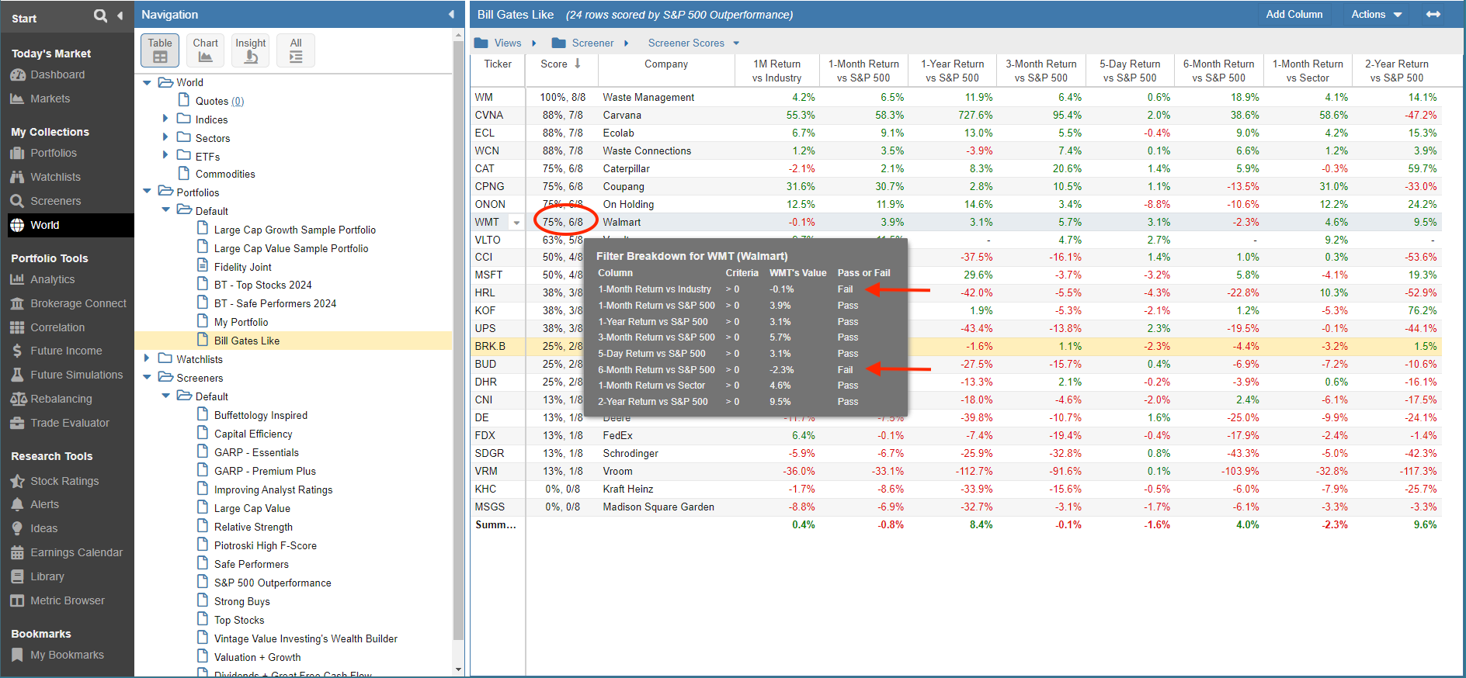Open Screener breadcrumb folder
The height and width of the screenshot is (678, 1466).
pos(582,43)
